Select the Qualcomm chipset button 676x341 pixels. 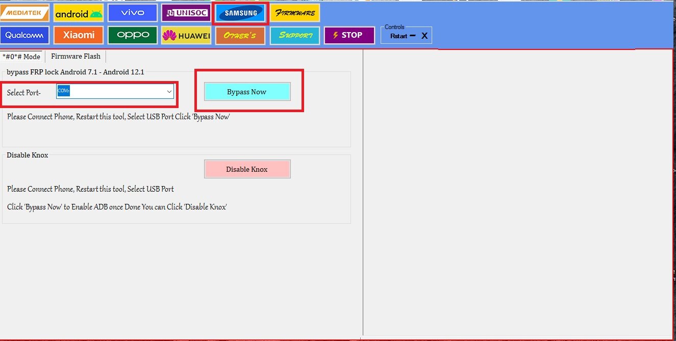(x=25, y=35)
